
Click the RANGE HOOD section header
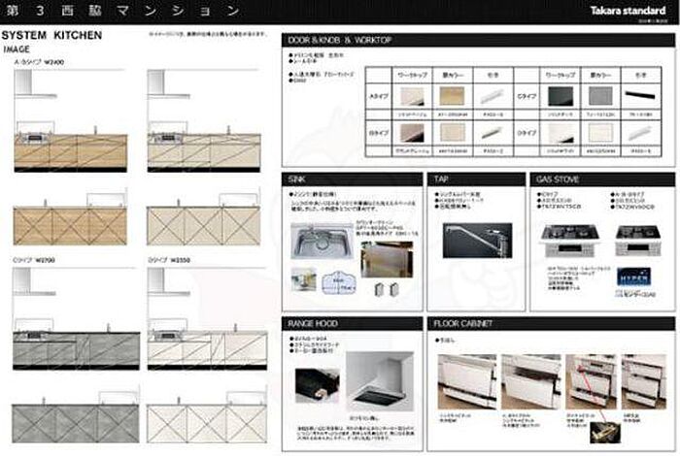point(311,321)
